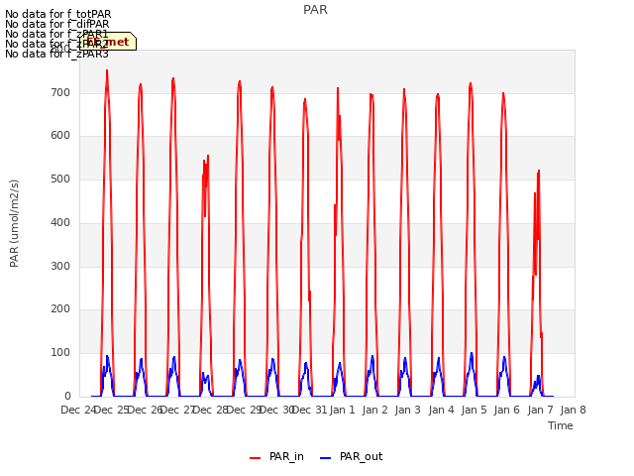The width and height of the screenshot is (634, 476).
Task: Click the blue PAR_out legend line marker
Action: (326, 458)
